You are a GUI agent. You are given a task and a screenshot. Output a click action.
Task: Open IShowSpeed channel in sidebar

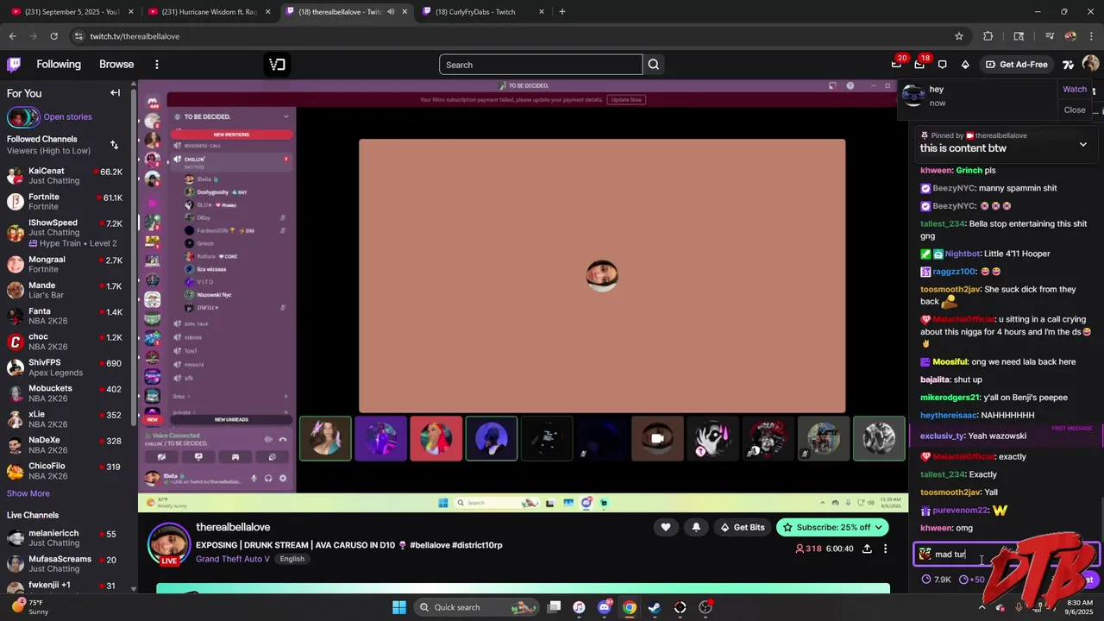pyautogui.click(x=66, y=233)
